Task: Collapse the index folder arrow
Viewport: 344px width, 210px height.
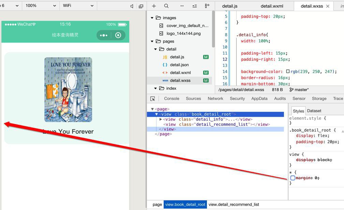Action: click(x=155, y=88)
